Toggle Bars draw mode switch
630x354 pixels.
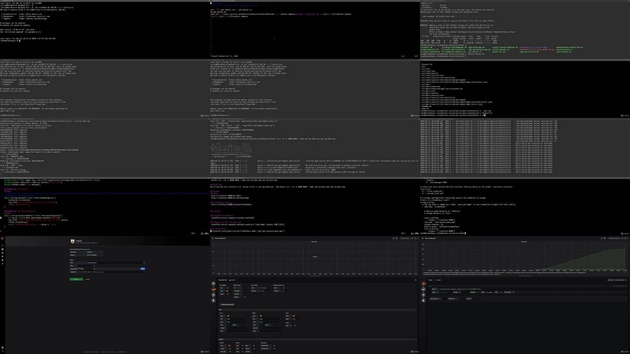pos(228,288)
